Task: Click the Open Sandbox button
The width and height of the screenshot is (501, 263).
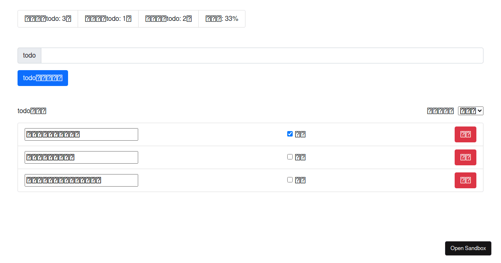Action: pos(468,248)
